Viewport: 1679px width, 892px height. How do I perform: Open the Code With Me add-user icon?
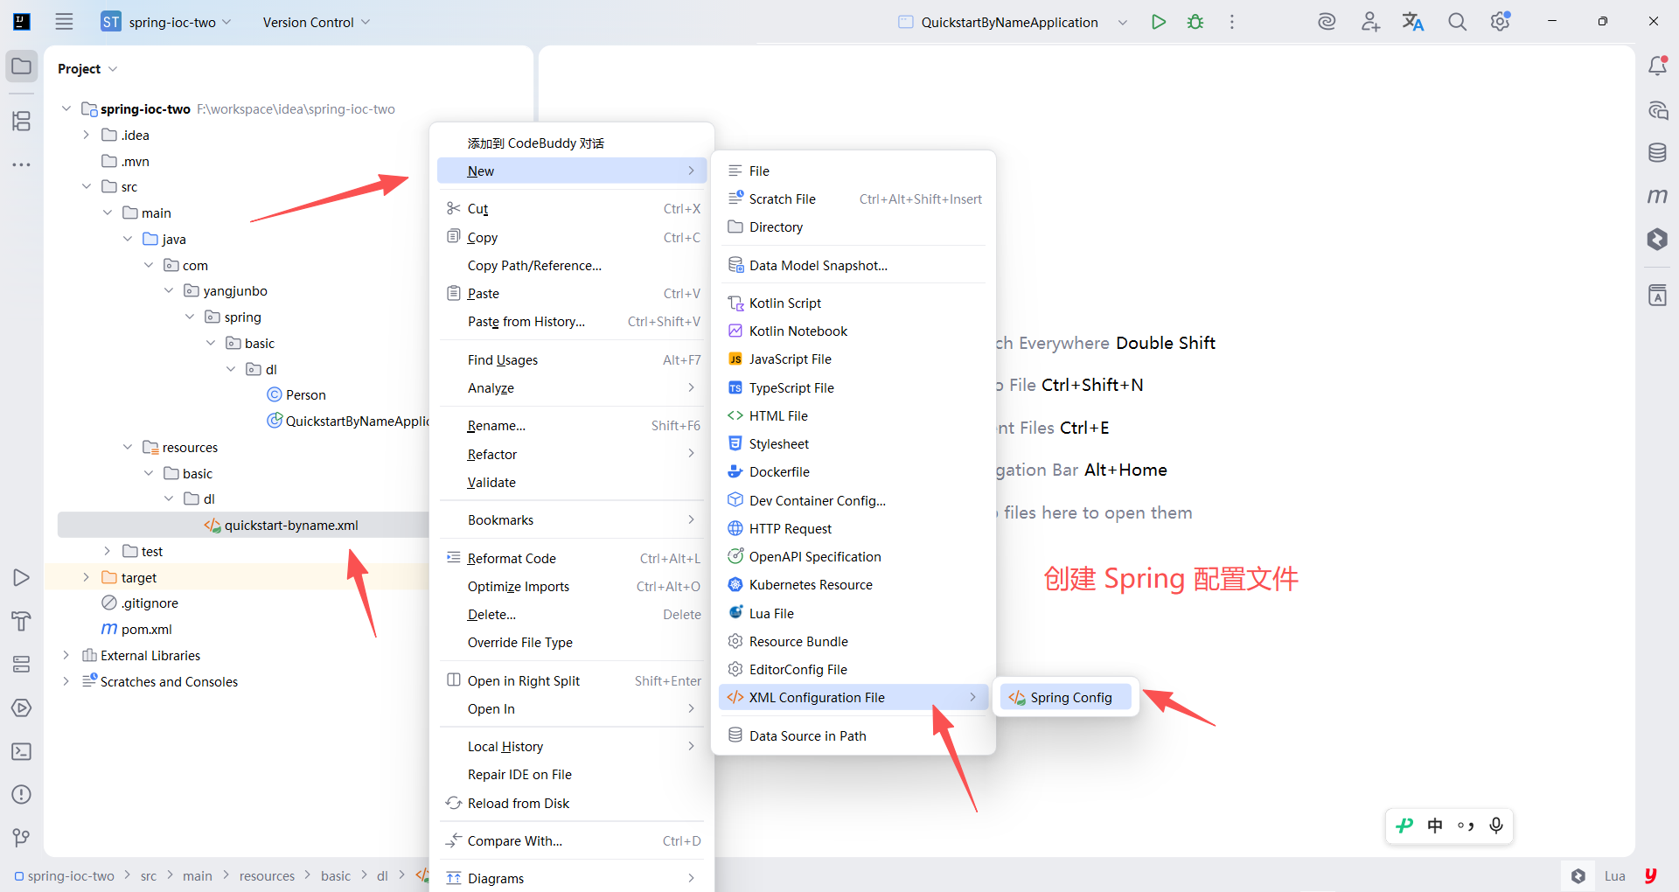(1370, 22)
